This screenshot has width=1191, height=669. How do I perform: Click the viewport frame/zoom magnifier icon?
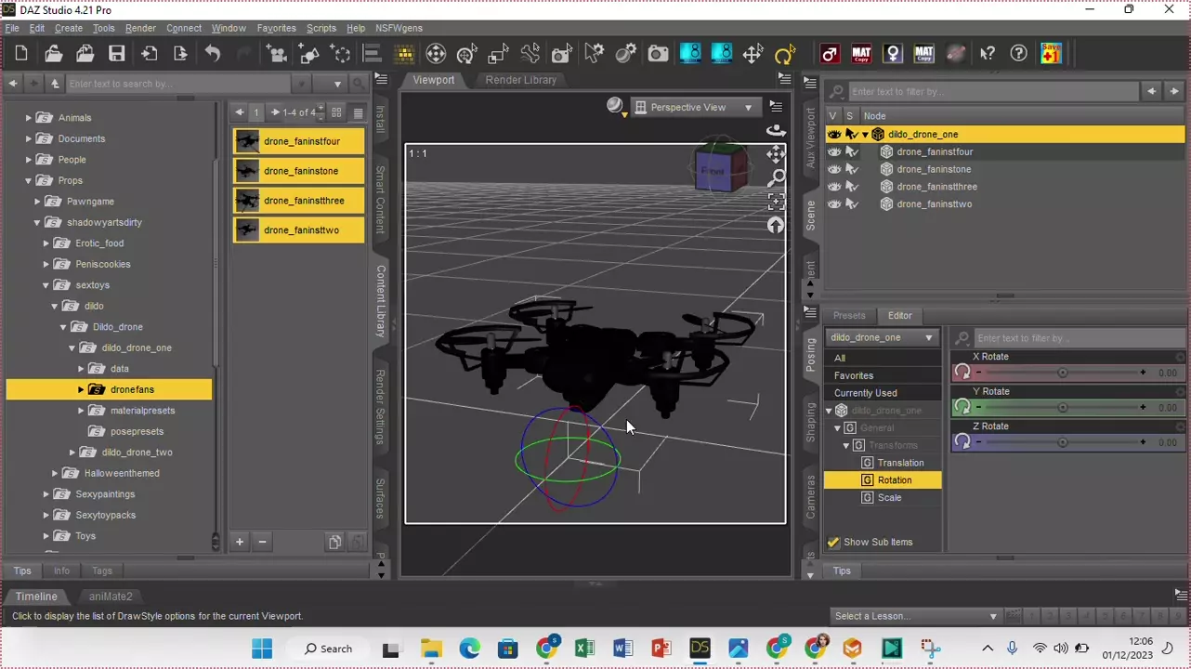776,177
